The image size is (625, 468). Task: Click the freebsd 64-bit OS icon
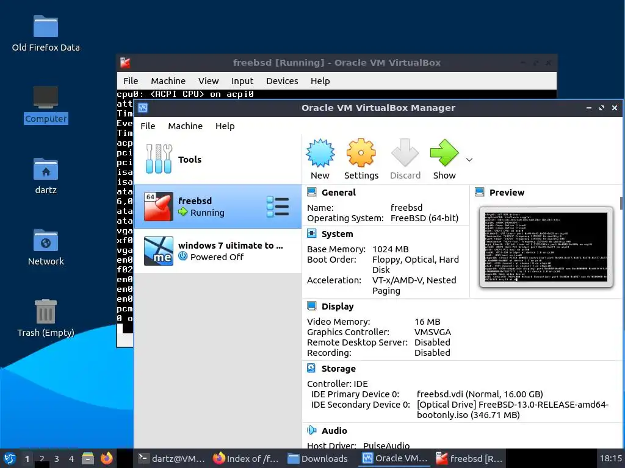[159, 207]
